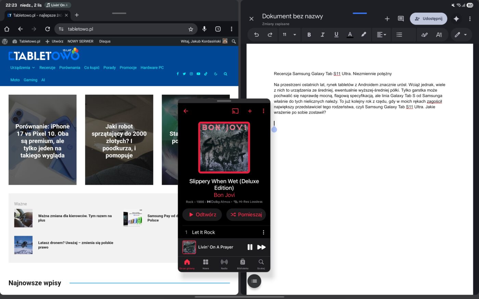Toggle dark mode moon icon on website
The width and height of the screenshot is (479, 299).
216,74
